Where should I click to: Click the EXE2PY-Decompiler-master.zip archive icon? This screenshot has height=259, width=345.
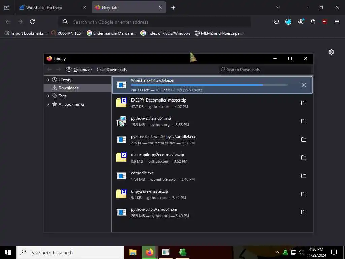[121, 103]
